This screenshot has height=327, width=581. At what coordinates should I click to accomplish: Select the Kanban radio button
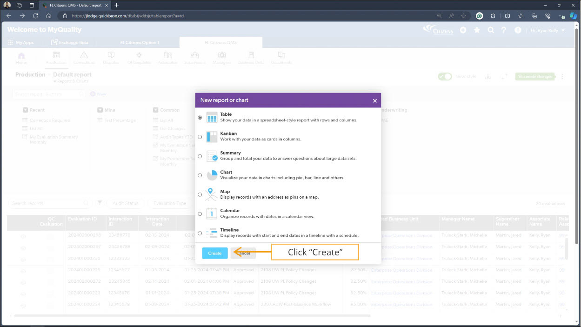(200, 137)
